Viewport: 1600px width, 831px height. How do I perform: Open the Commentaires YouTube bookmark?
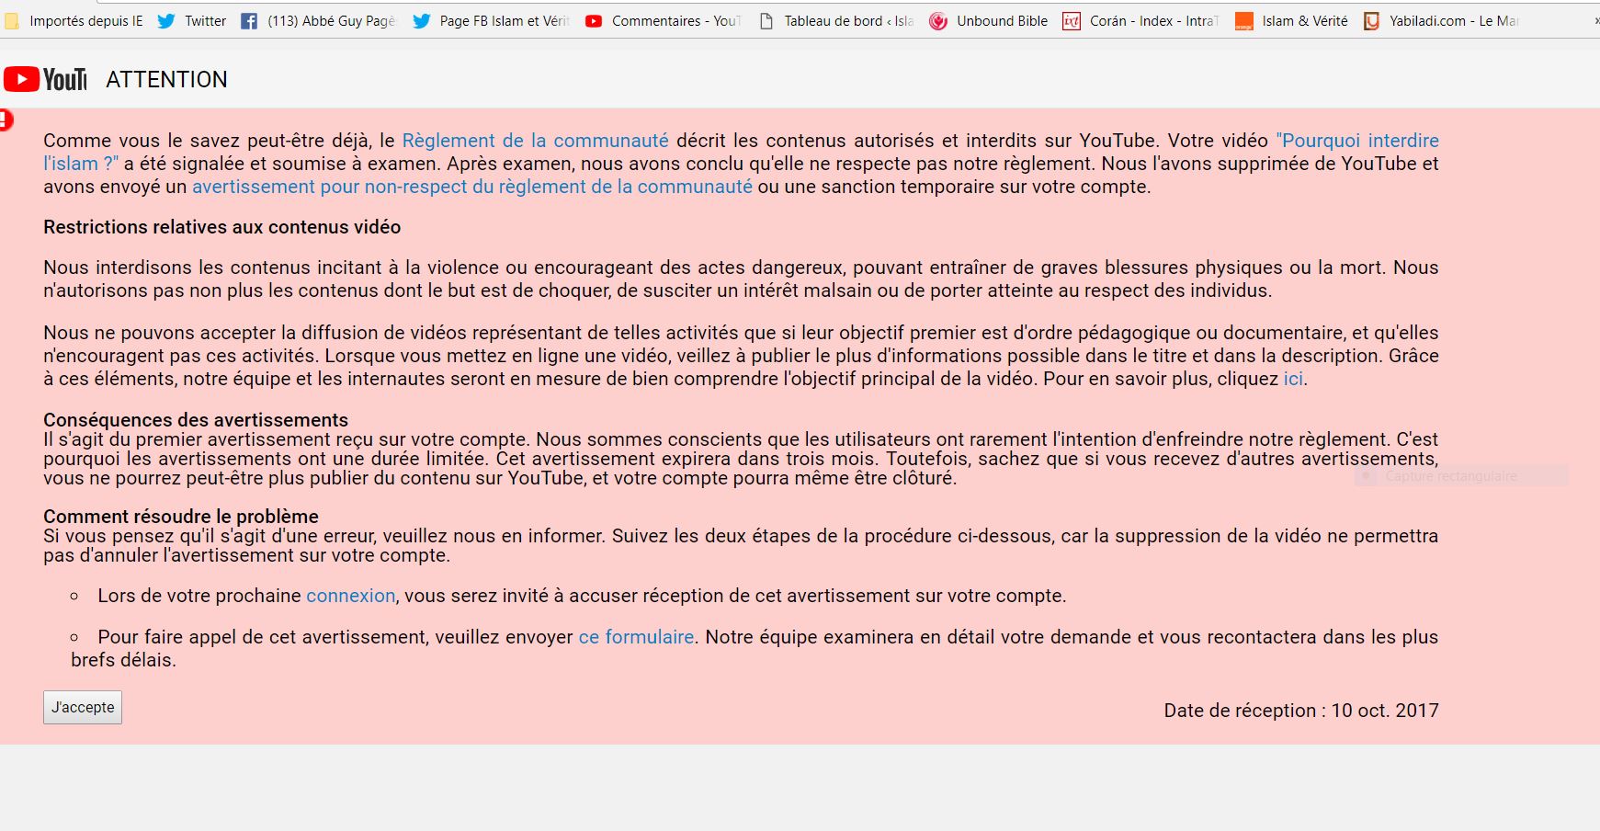click(x=663, y=20)
